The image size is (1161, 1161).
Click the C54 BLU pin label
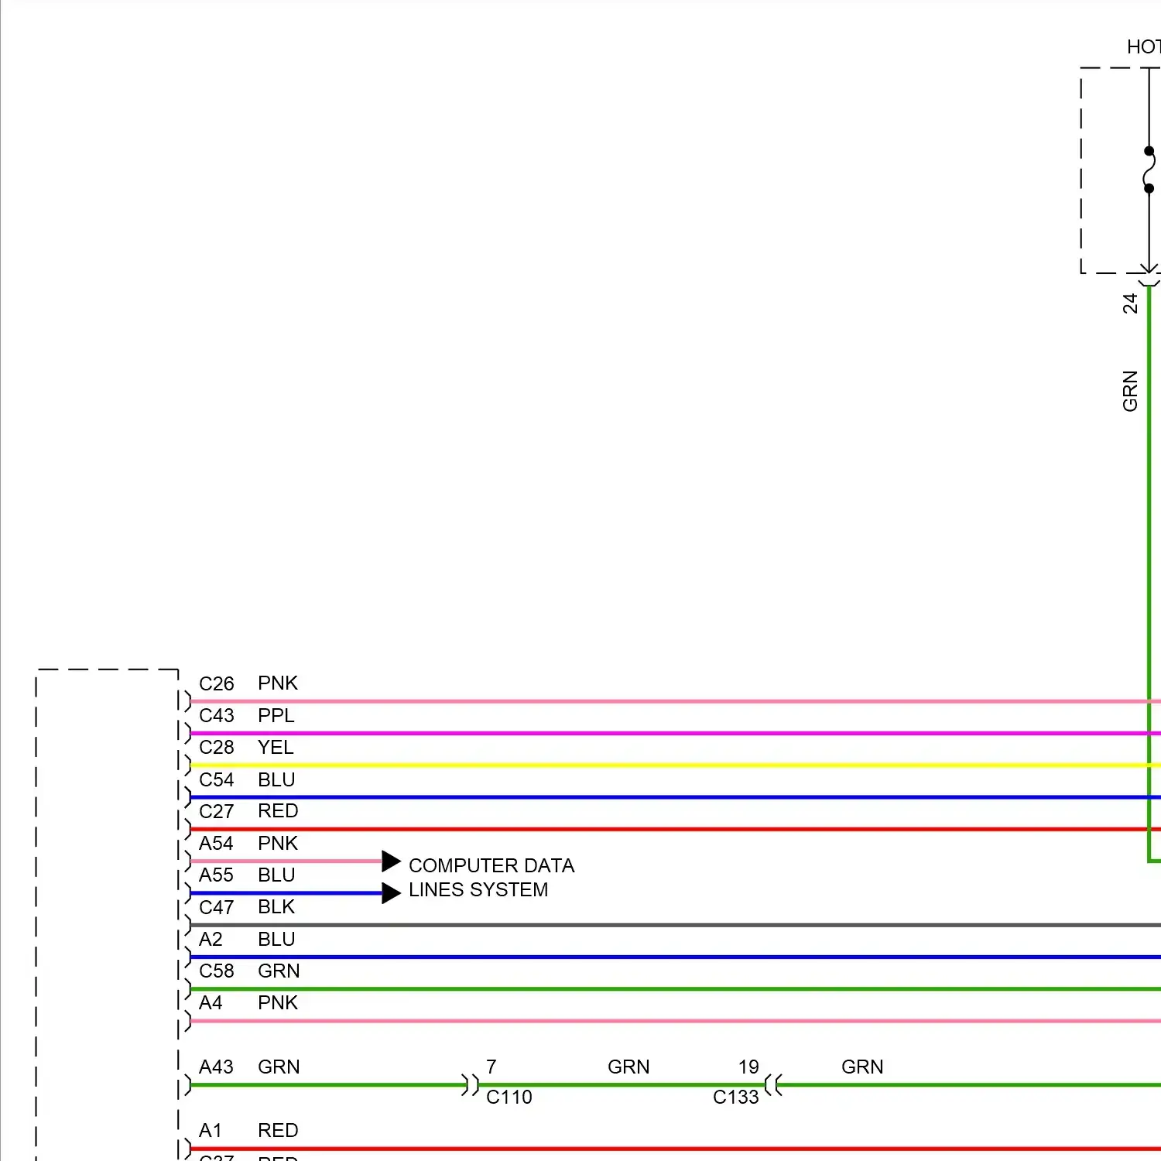tap(247, 779)
